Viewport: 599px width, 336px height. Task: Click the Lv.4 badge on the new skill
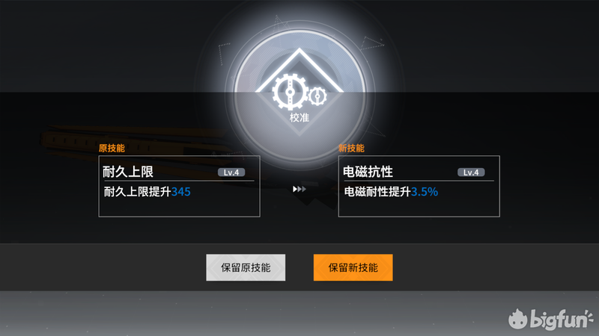(471, 172)
